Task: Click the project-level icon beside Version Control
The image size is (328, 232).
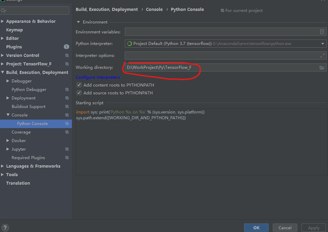Action: (67, 55)
